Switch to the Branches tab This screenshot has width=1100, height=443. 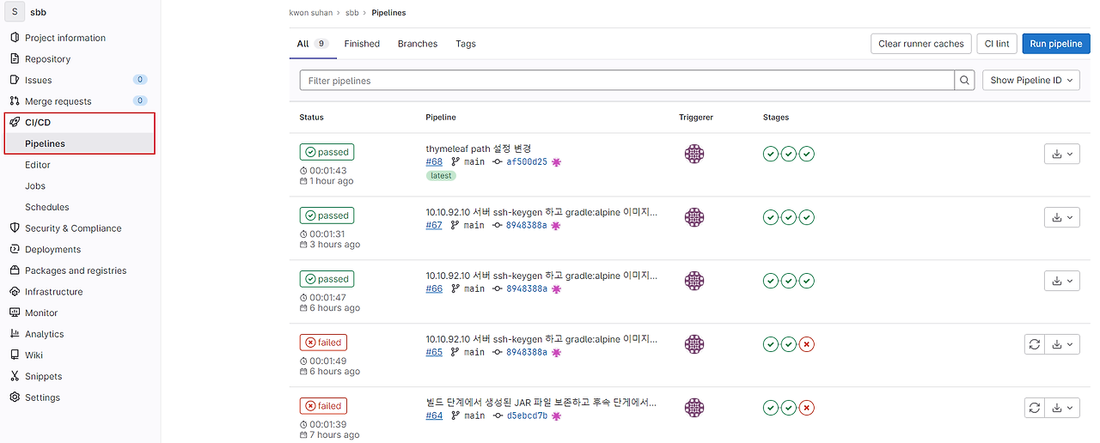(418, 44)
